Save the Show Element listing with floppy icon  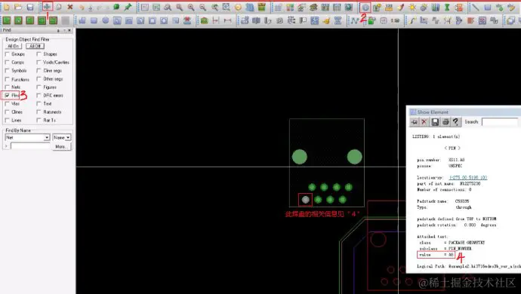pyautogui.click(x=435, y=122)
